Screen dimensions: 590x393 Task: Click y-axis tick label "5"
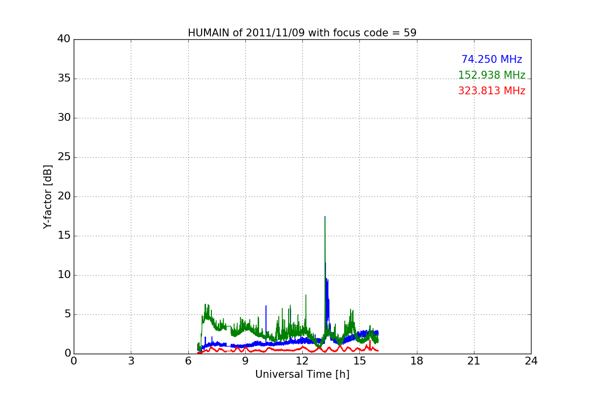pos(67,314)
